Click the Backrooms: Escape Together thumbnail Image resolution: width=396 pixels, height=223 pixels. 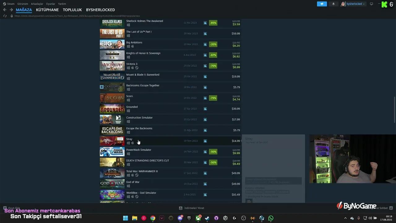pos(112,87)
